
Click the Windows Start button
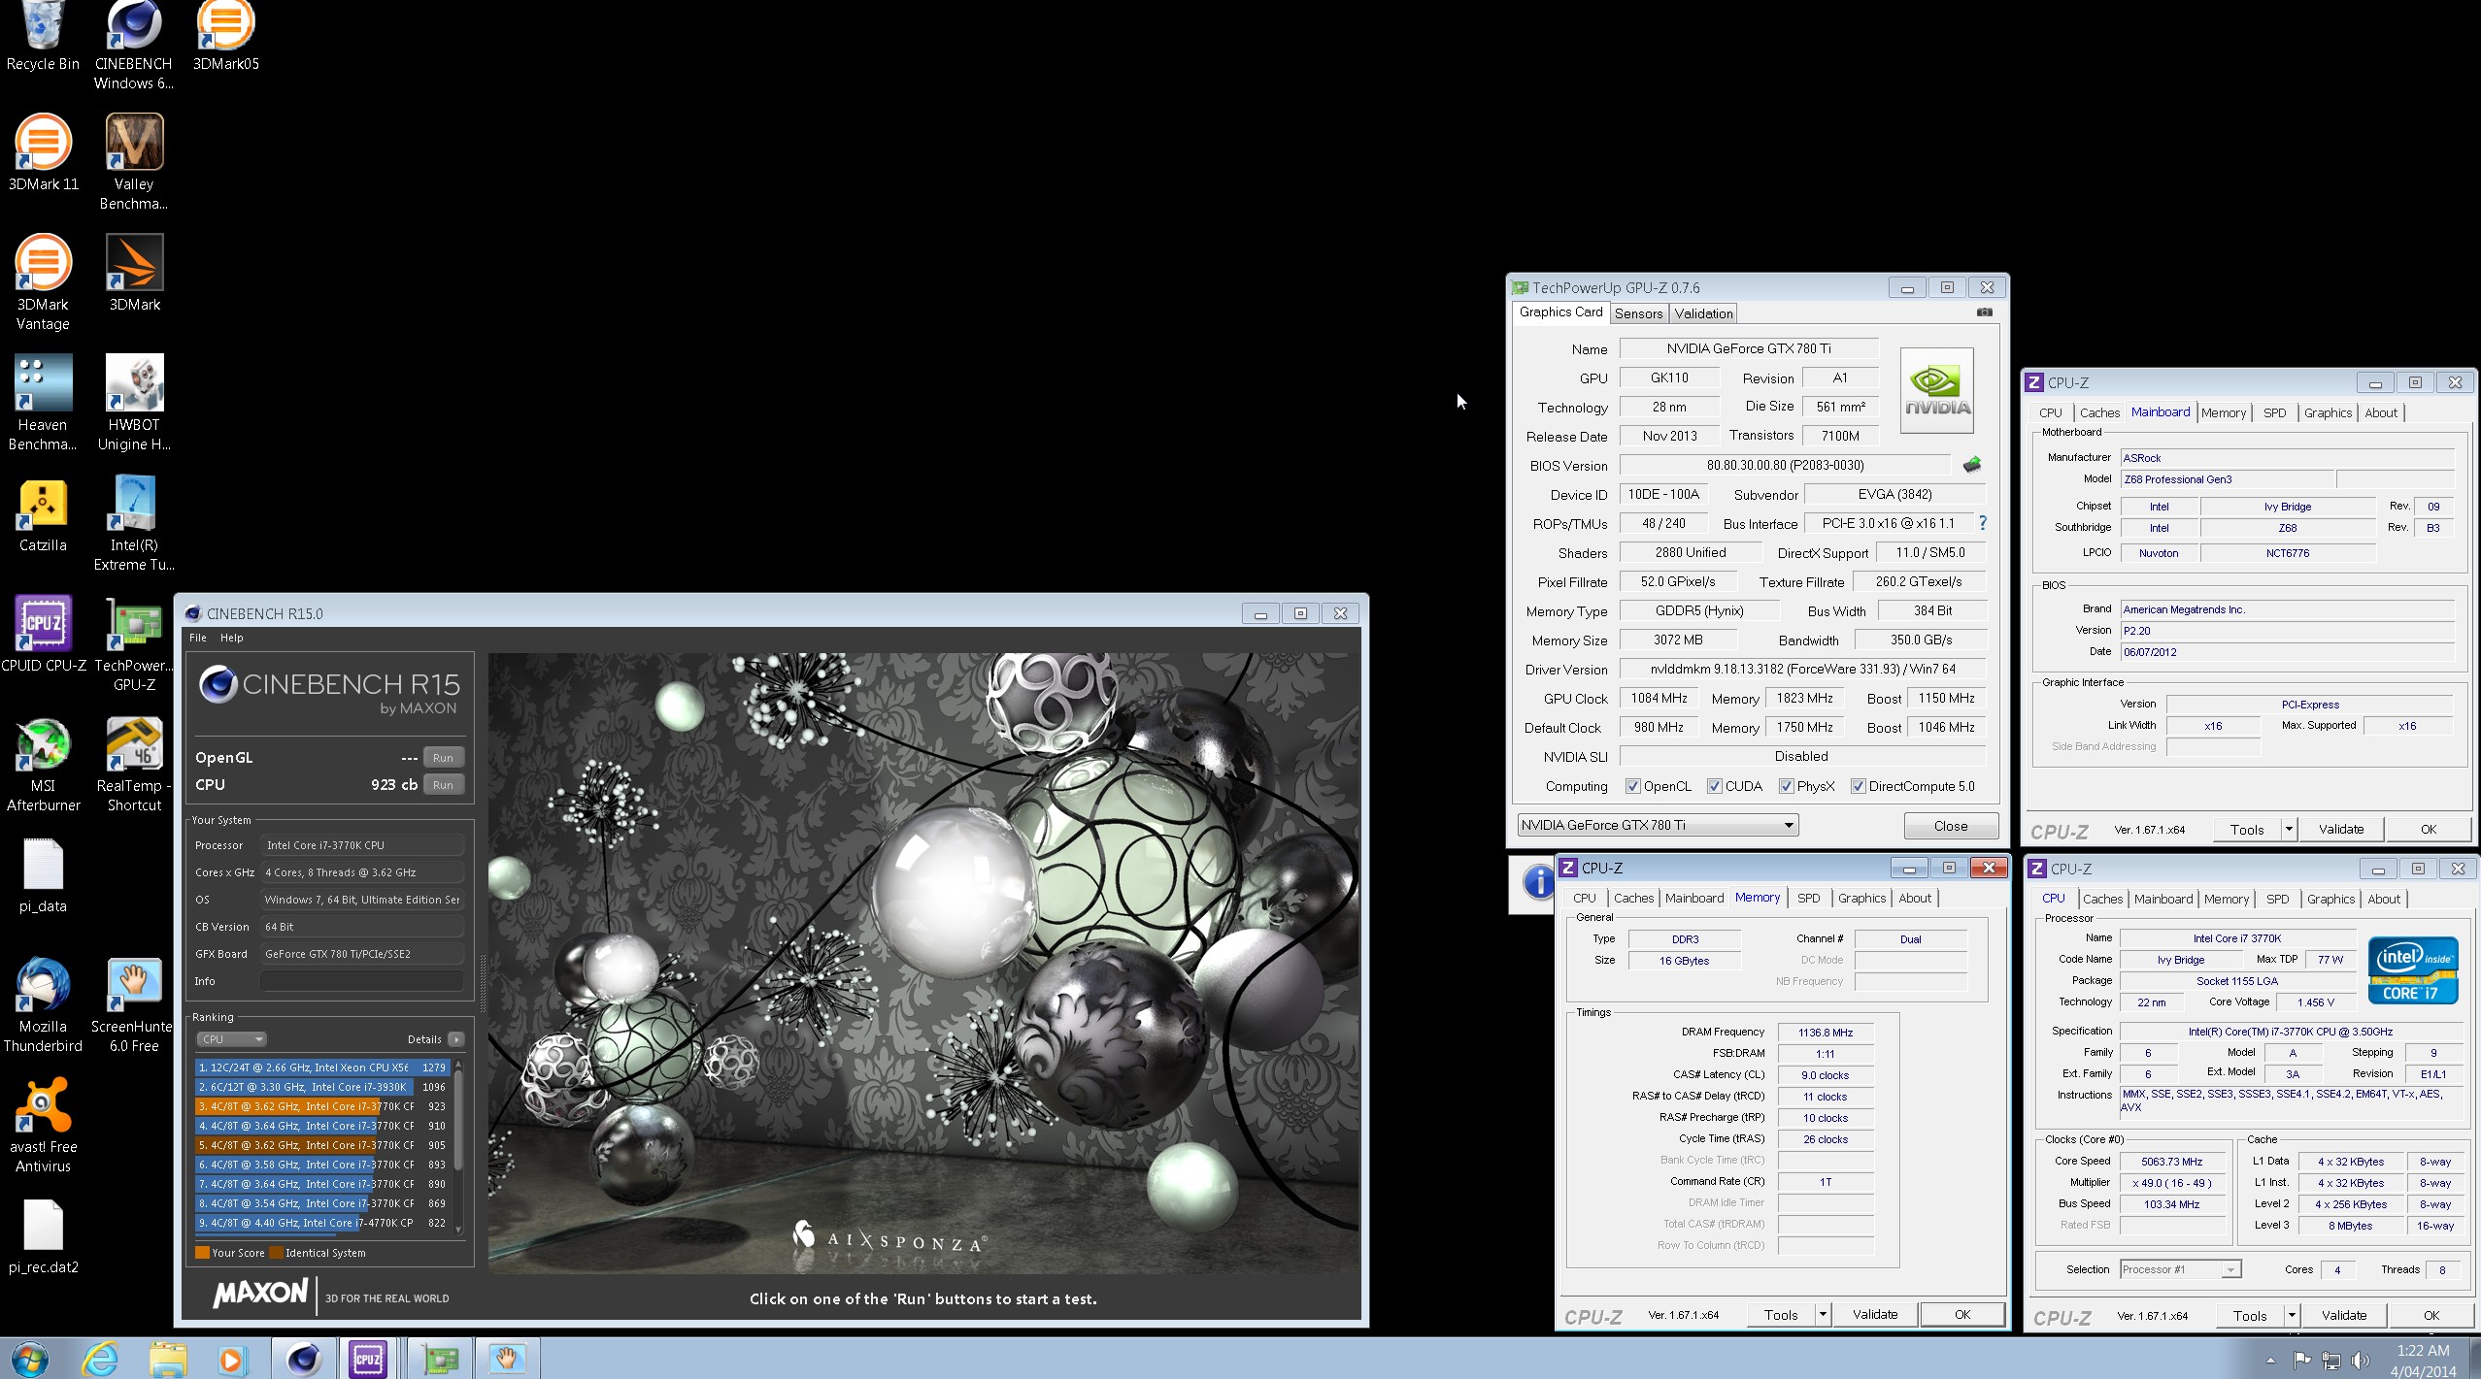point(28,1359)
